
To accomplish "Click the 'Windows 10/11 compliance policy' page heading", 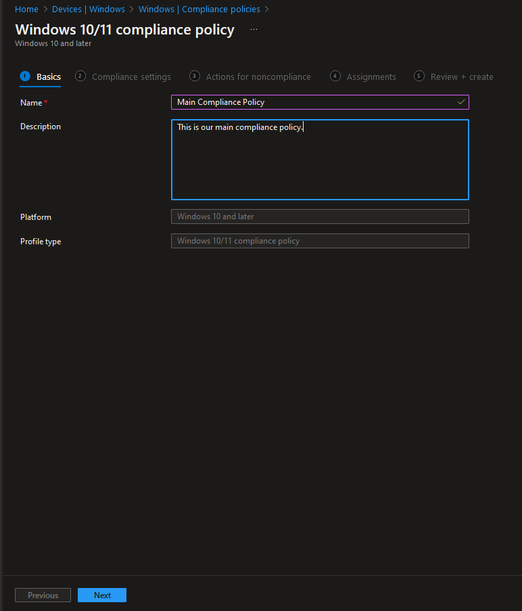I will point(124,30).
